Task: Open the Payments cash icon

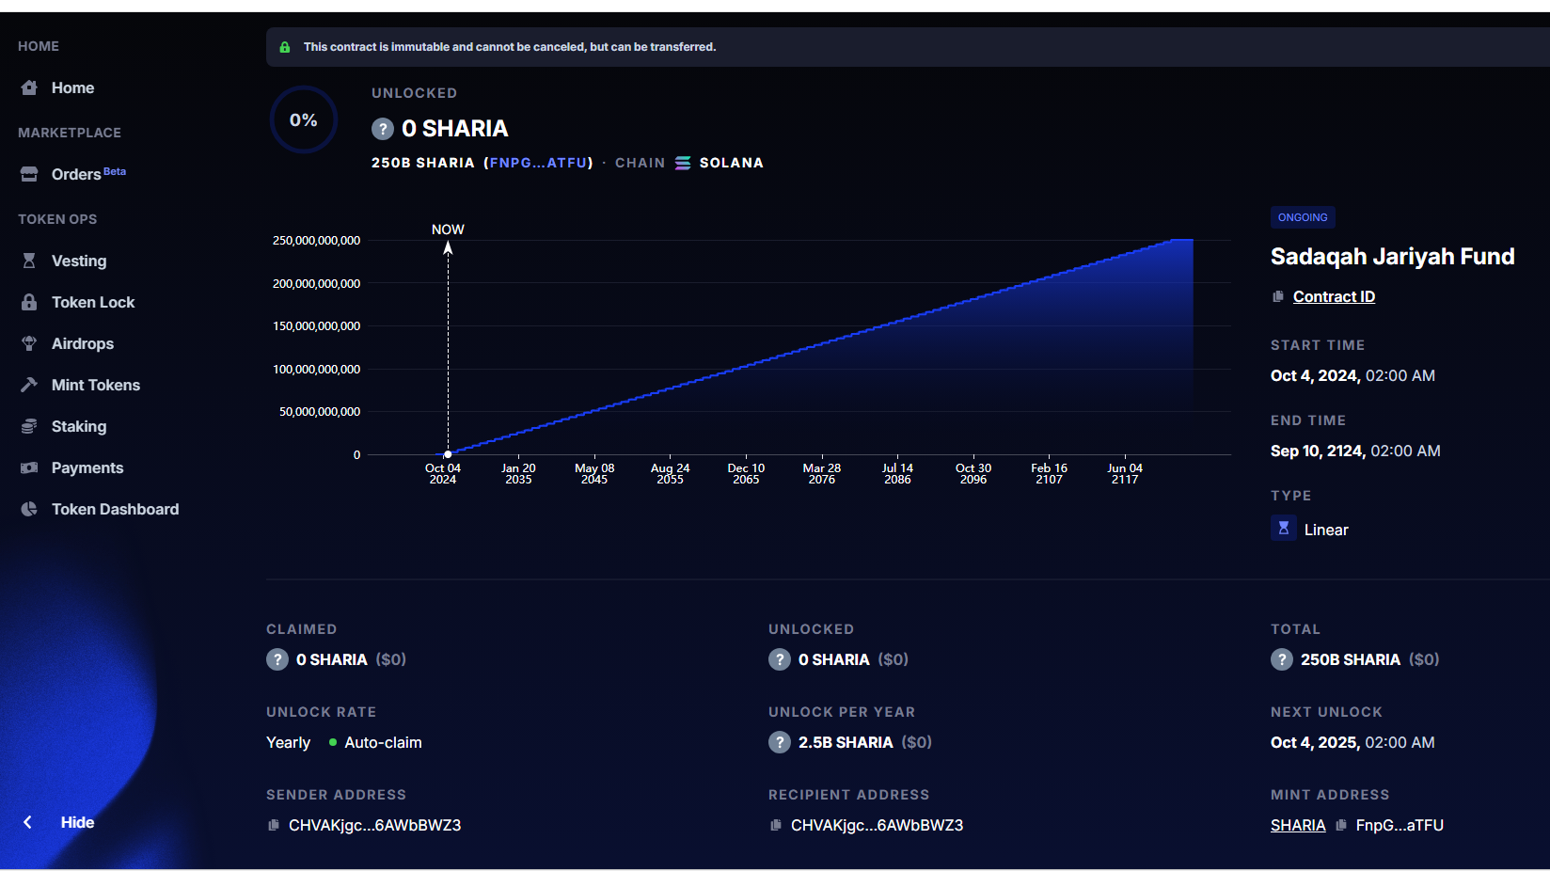Action: pos(29,467)
